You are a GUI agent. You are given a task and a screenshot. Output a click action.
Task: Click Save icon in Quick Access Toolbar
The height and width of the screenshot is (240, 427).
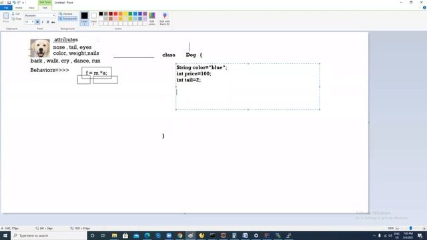pos(9,3)
